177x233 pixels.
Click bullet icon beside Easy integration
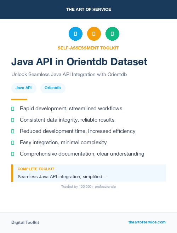tap(13, 142)
